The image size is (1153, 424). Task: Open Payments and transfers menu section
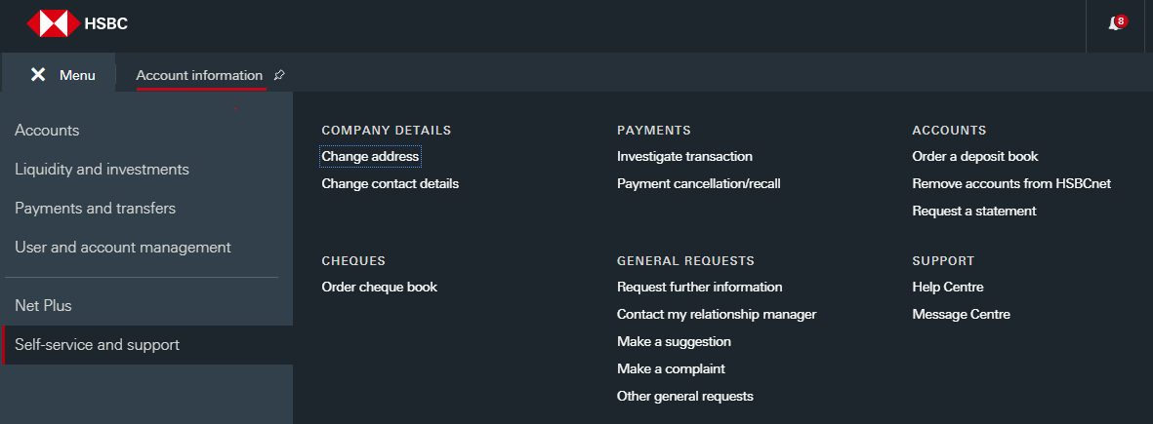coord(96,209)
